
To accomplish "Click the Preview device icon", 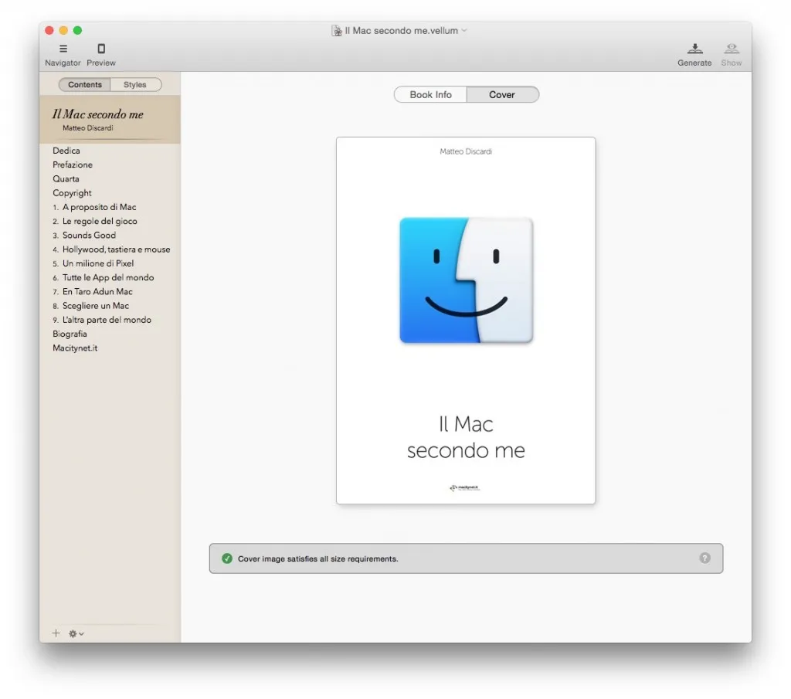I will (101, 49).
